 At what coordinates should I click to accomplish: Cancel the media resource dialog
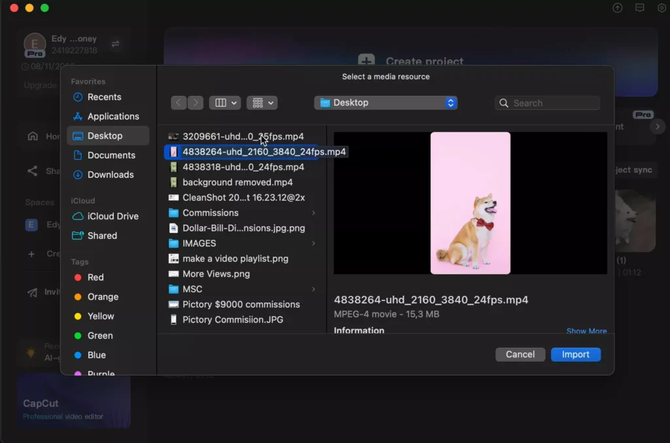pos(520,355)
